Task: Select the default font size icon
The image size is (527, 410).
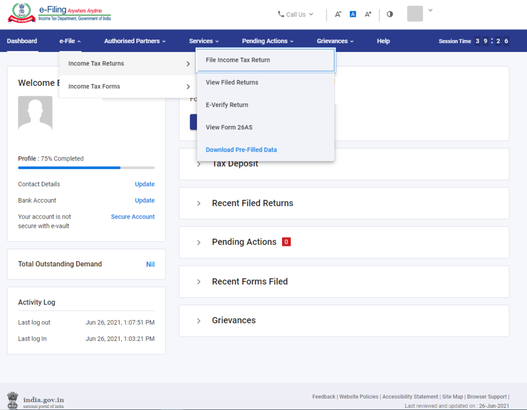Action: click(353, 14)
